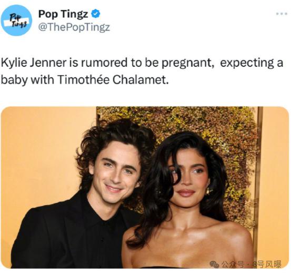Open the three-dot more options menu
Viewport: 291px width, 276px height.
coord(282,14)
